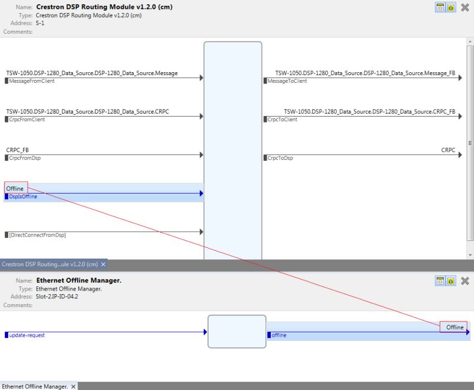Select the MessageFromClient input signal label

click(32, 81)
